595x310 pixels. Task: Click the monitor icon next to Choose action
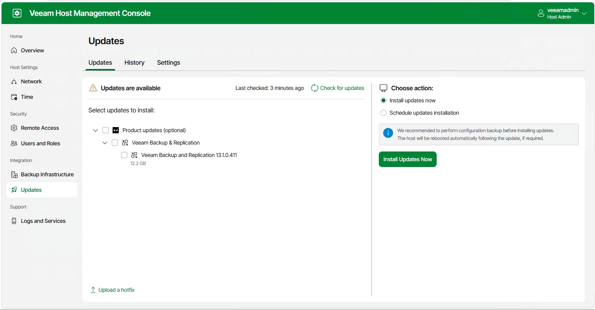383,88
